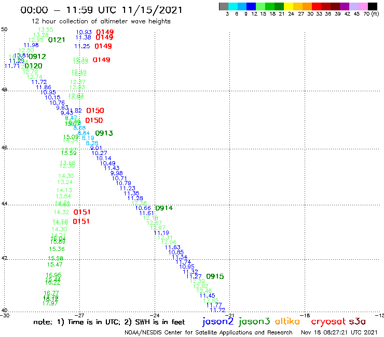Click the dark red 's3a' label
The image size is (384, 337).
click(358, 321)
